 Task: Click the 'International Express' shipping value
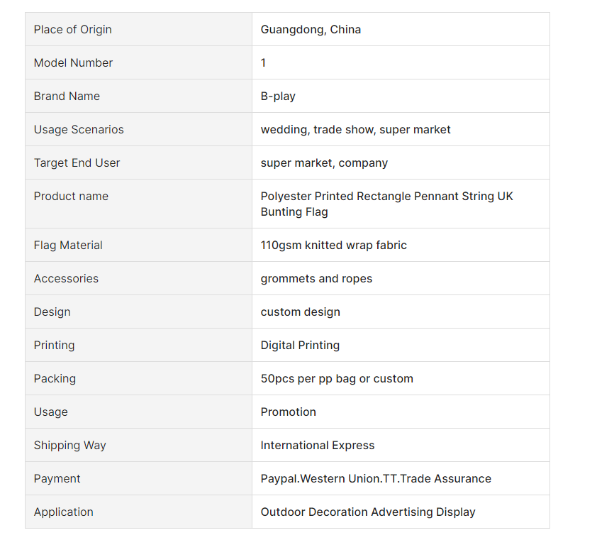[x=317, y=445]
